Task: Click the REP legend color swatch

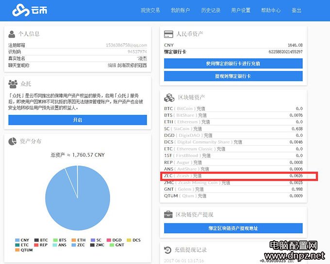Action: click(36, 245)
